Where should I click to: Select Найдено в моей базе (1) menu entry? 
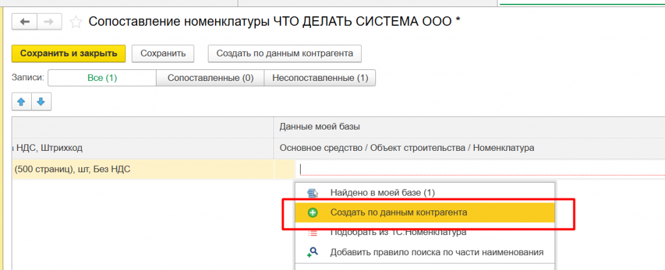(x=425, y=193)
